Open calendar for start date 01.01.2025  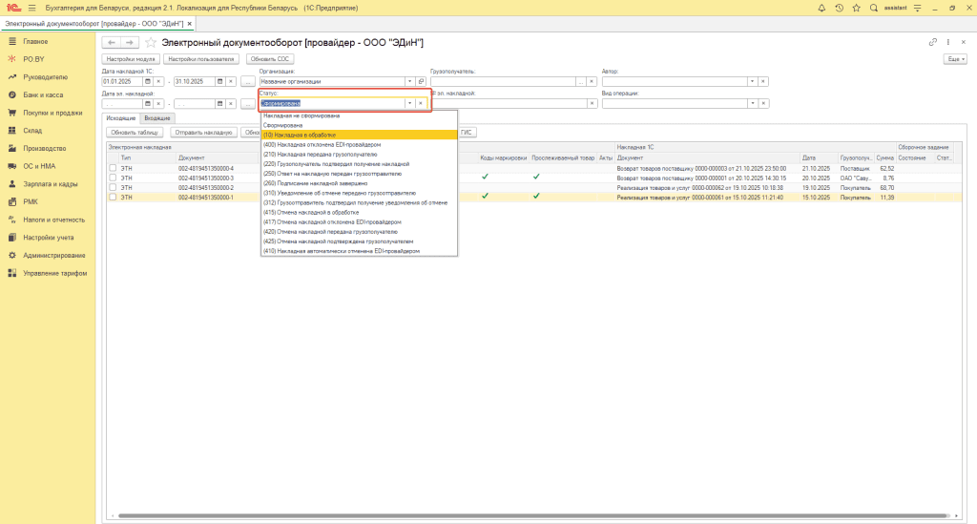click(148, 81)
